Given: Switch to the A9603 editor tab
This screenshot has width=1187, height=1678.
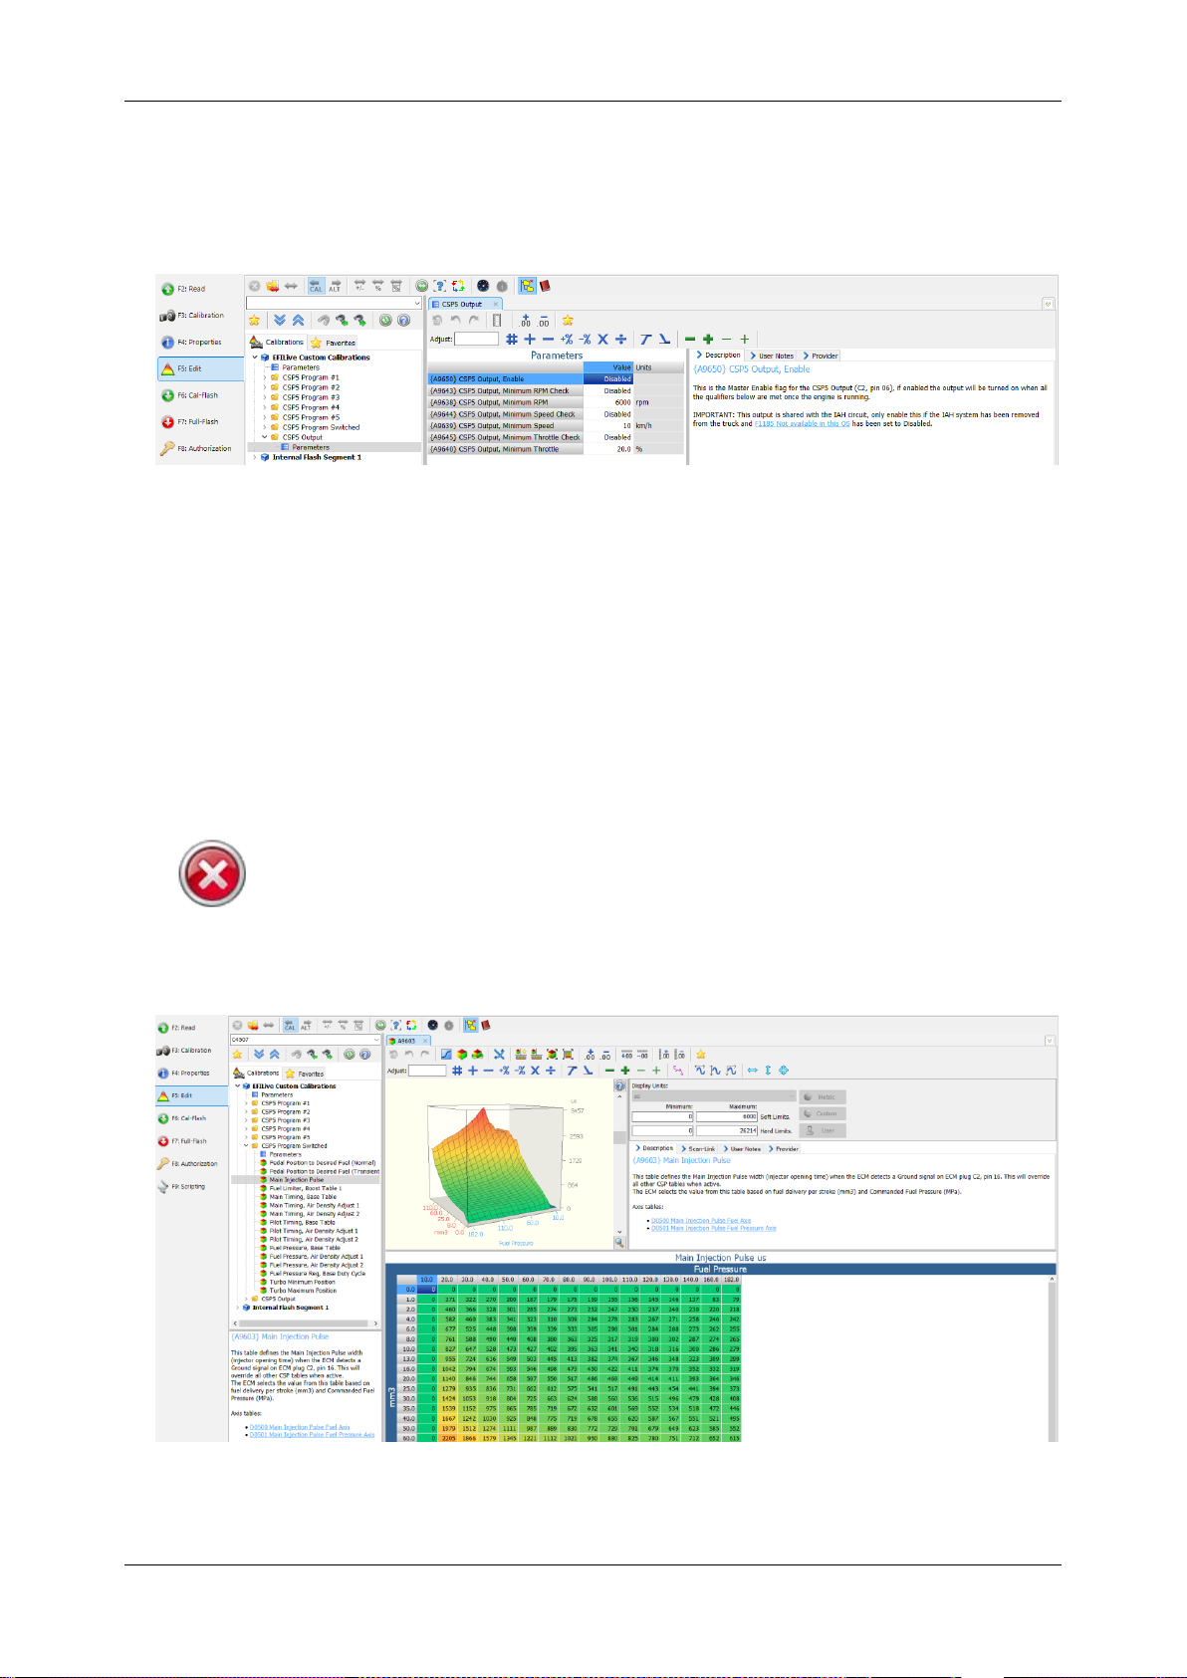Looking at the screenshot, I should pos(406,1041).
